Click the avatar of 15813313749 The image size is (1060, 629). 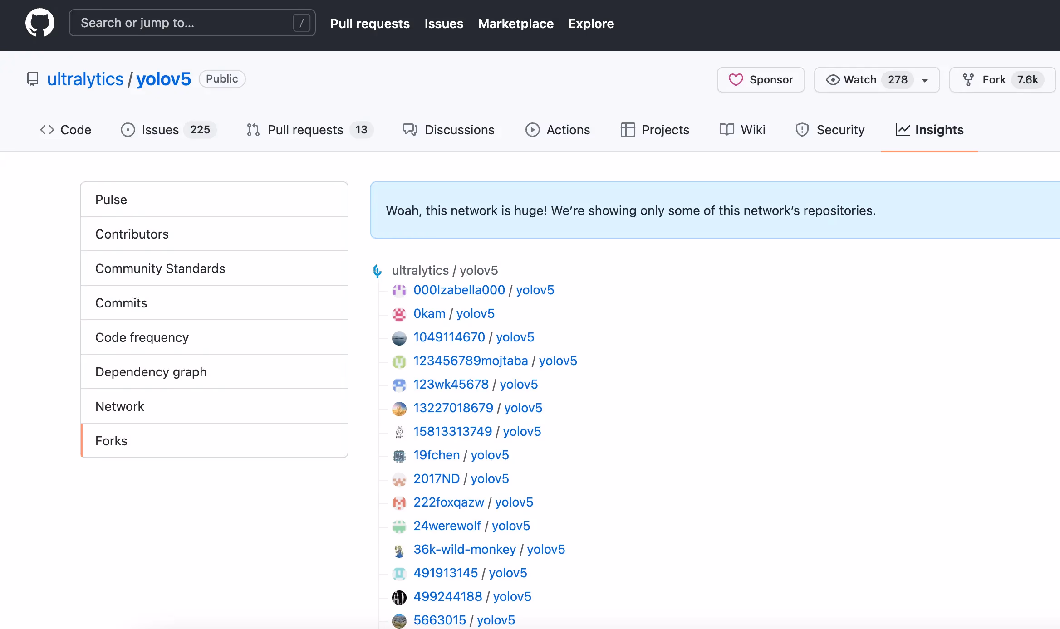coord(399,432)
